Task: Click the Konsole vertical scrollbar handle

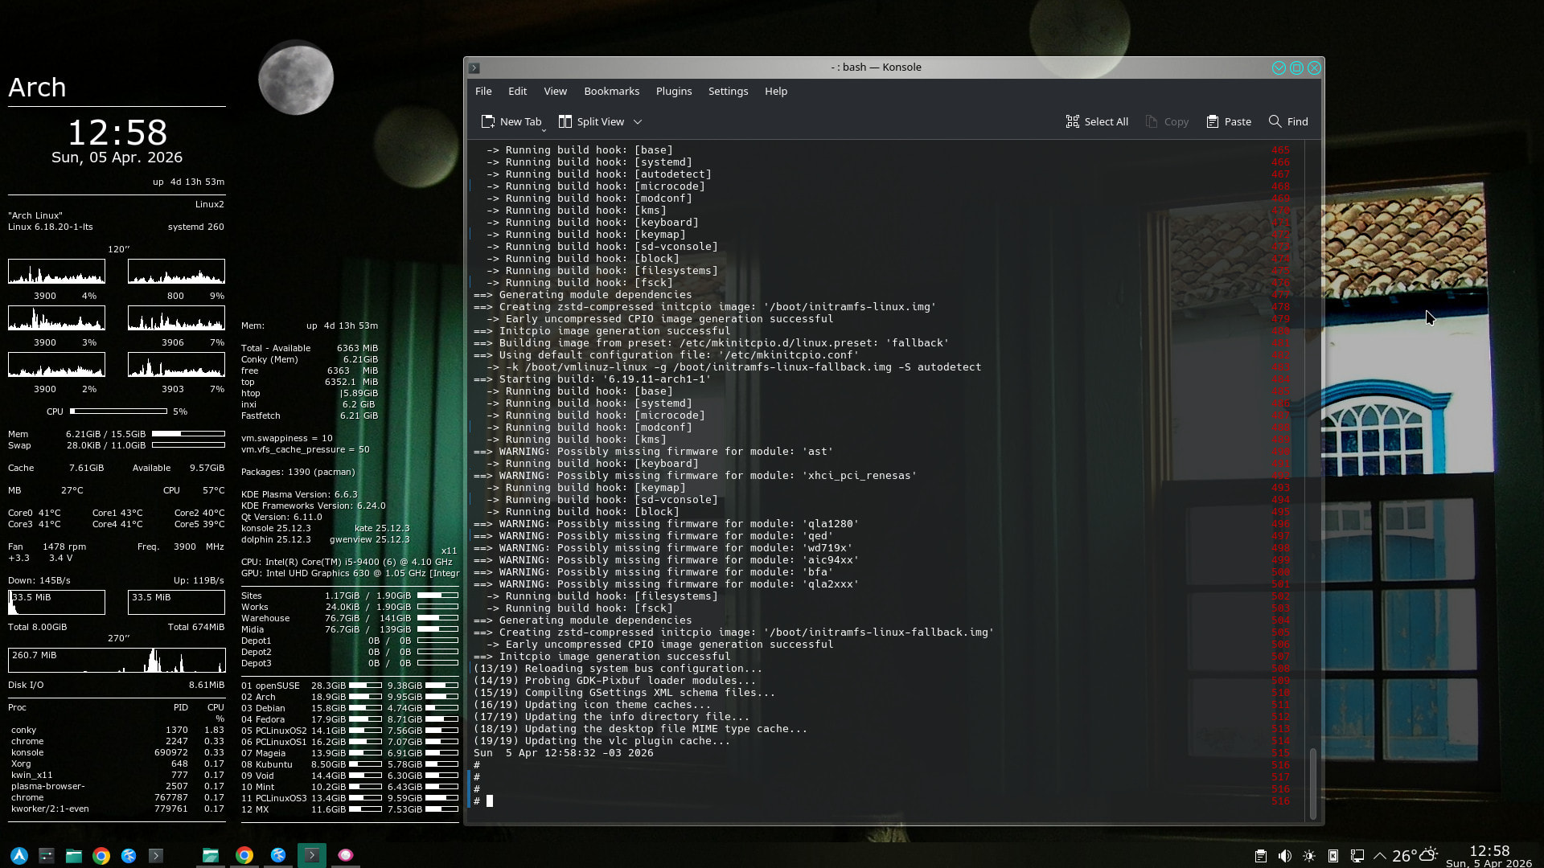Action: pos(1313,784)
